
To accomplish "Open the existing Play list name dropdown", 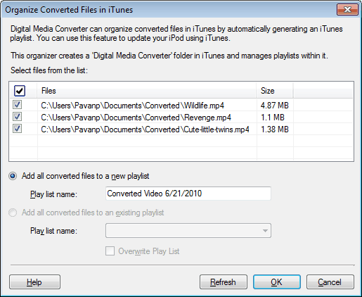I will tap(188, 231).
